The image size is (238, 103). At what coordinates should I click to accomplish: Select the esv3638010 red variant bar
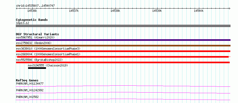(123, 51)
